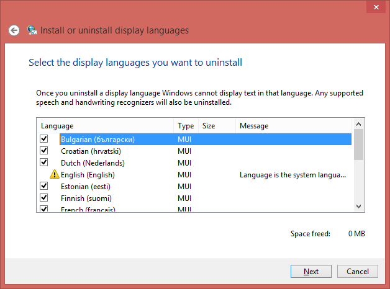Toggle the Estonian (eesti) checkbox
Screen dimensions: 390x289
point(44,186)
